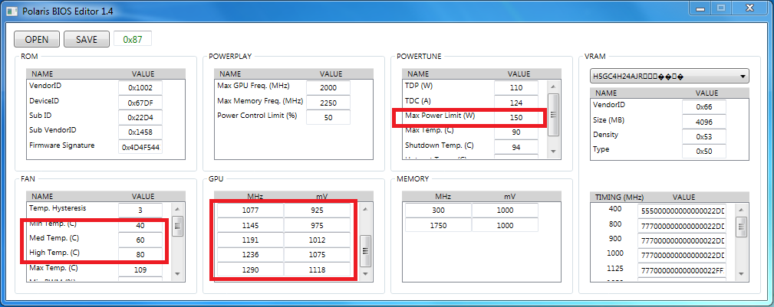Open the VRAM memory chip dropdown
Viewport: 774px width, 307px height.
670,77
